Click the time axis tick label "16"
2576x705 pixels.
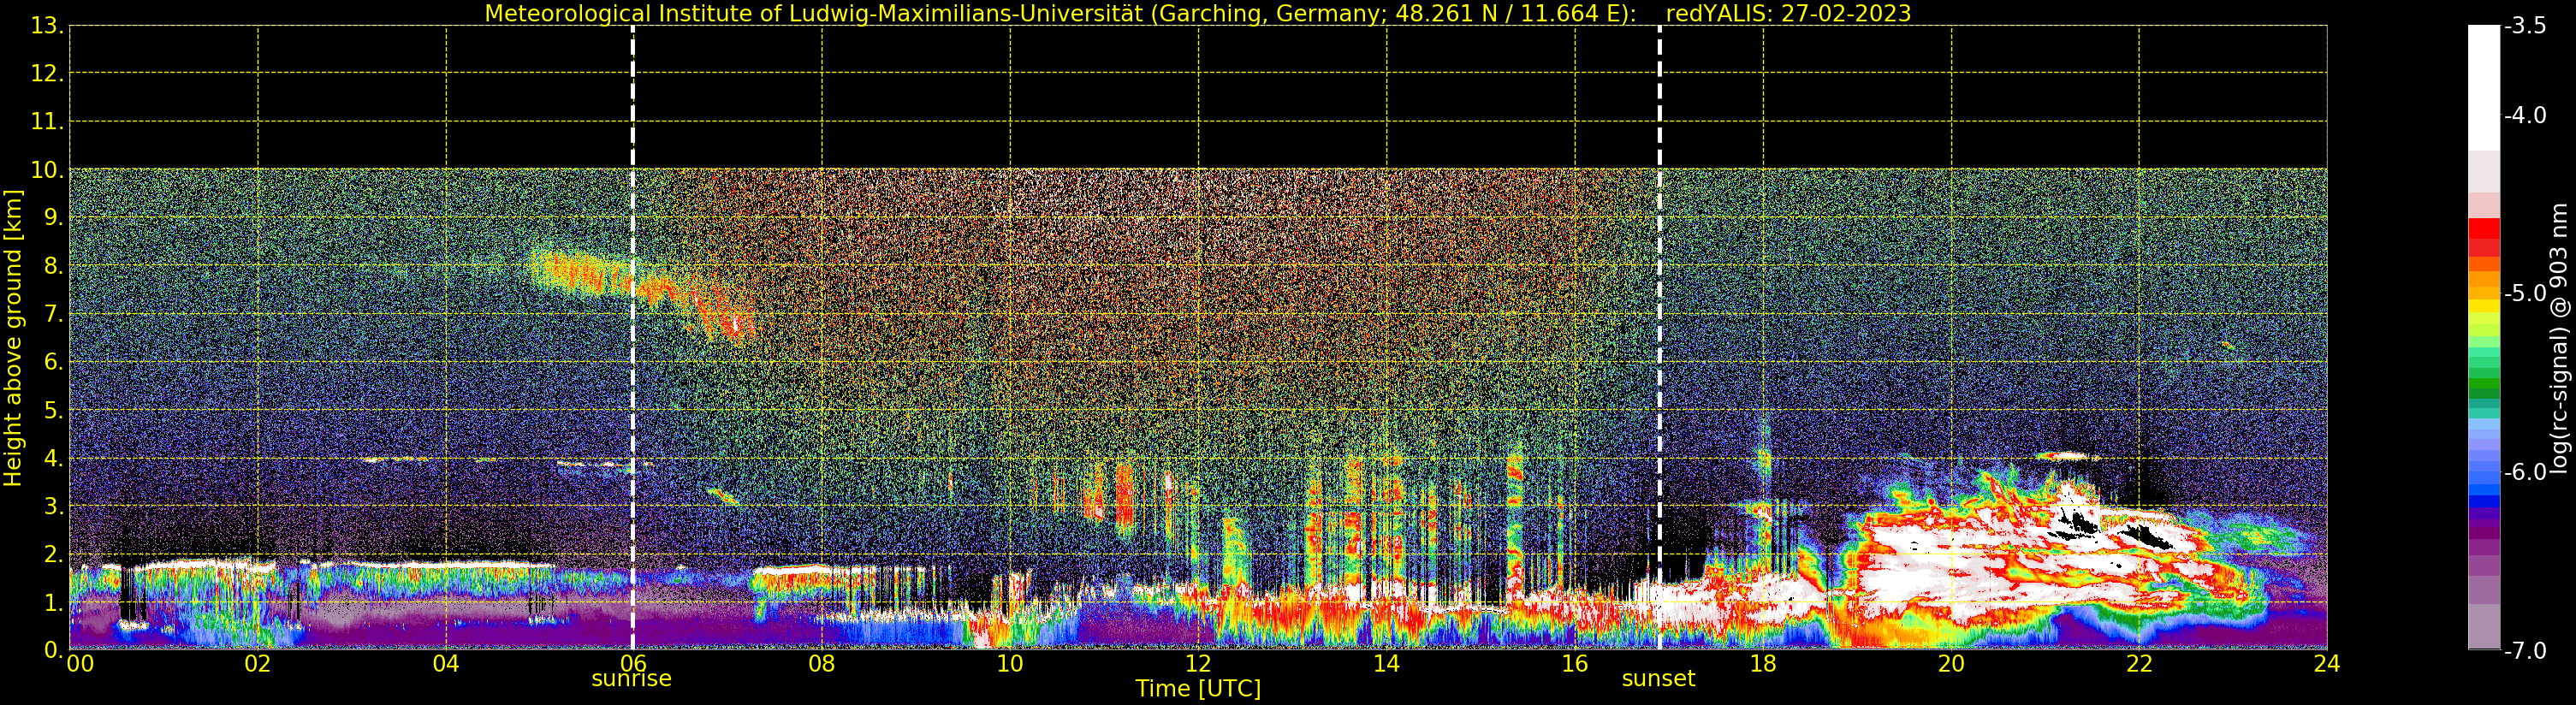1574,663
